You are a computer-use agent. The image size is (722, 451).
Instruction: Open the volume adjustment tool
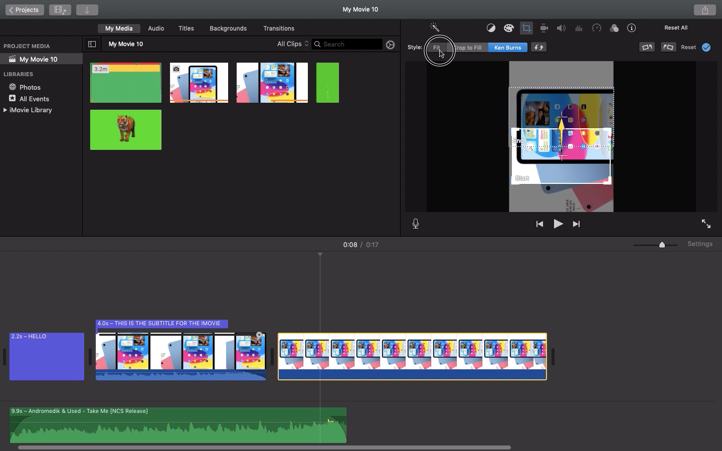point(561,28)
